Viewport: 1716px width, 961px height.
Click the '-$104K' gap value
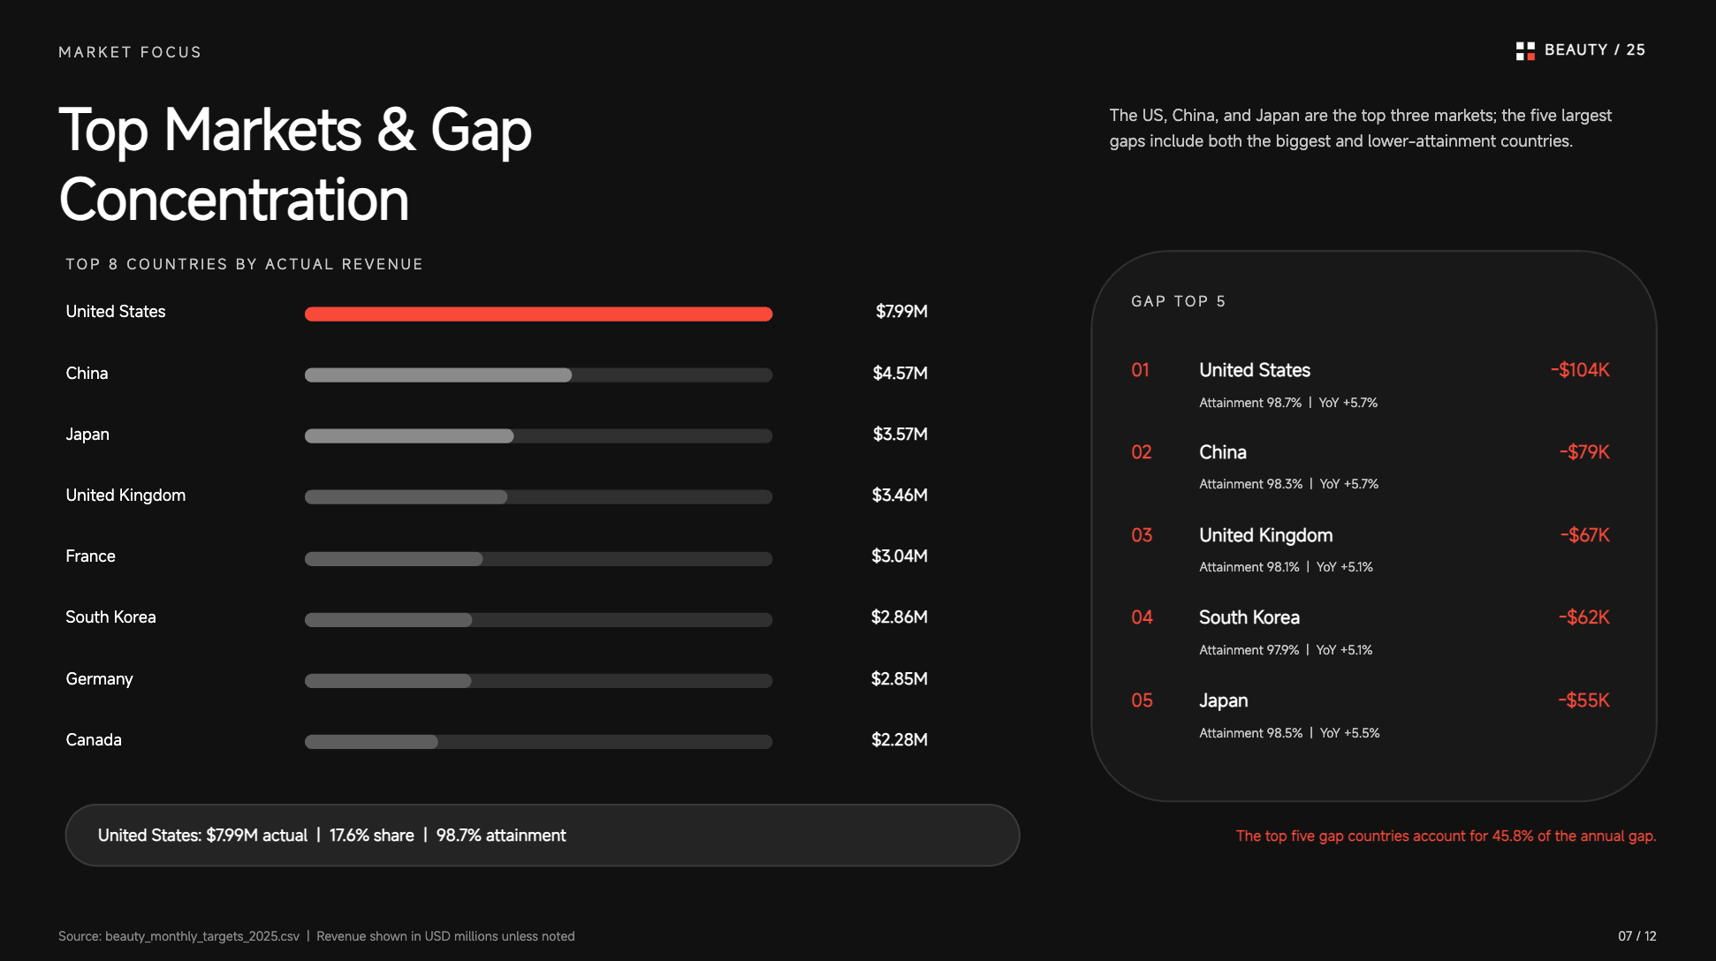1580,370
